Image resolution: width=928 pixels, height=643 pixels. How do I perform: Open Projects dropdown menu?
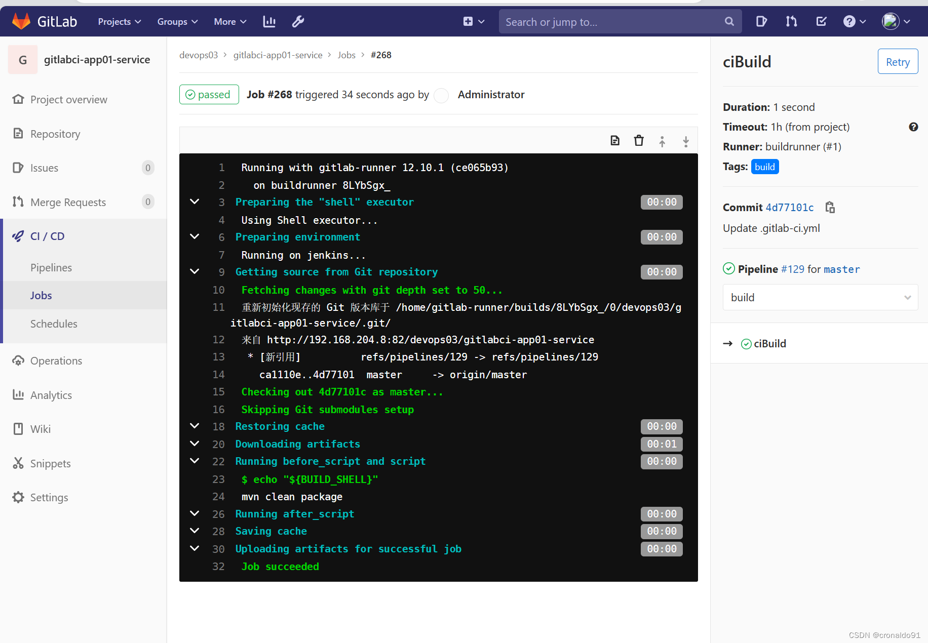point(120,21)
